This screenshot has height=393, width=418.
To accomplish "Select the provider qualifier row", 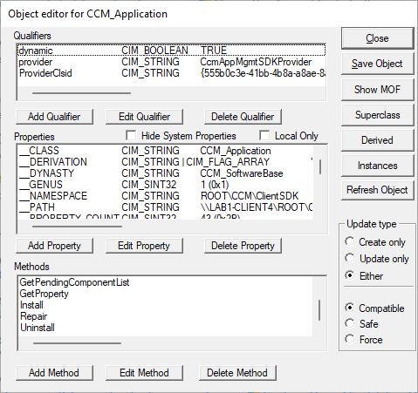I will click(x=171, y=62).
